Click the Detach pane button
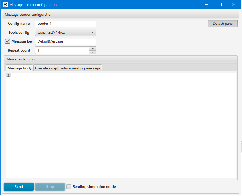Screen dimensions: 242x196 pyautogui.click(x=223, y=24)
